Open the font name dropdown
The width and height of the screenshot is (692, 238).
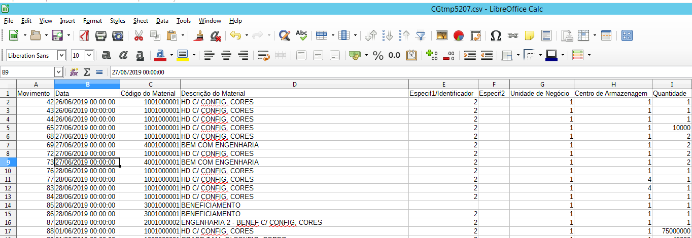point(62,55)
